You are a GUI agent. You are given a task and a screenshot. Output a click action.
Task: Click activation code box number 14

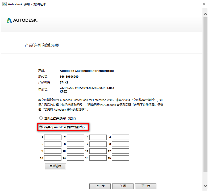click(75, 158)
